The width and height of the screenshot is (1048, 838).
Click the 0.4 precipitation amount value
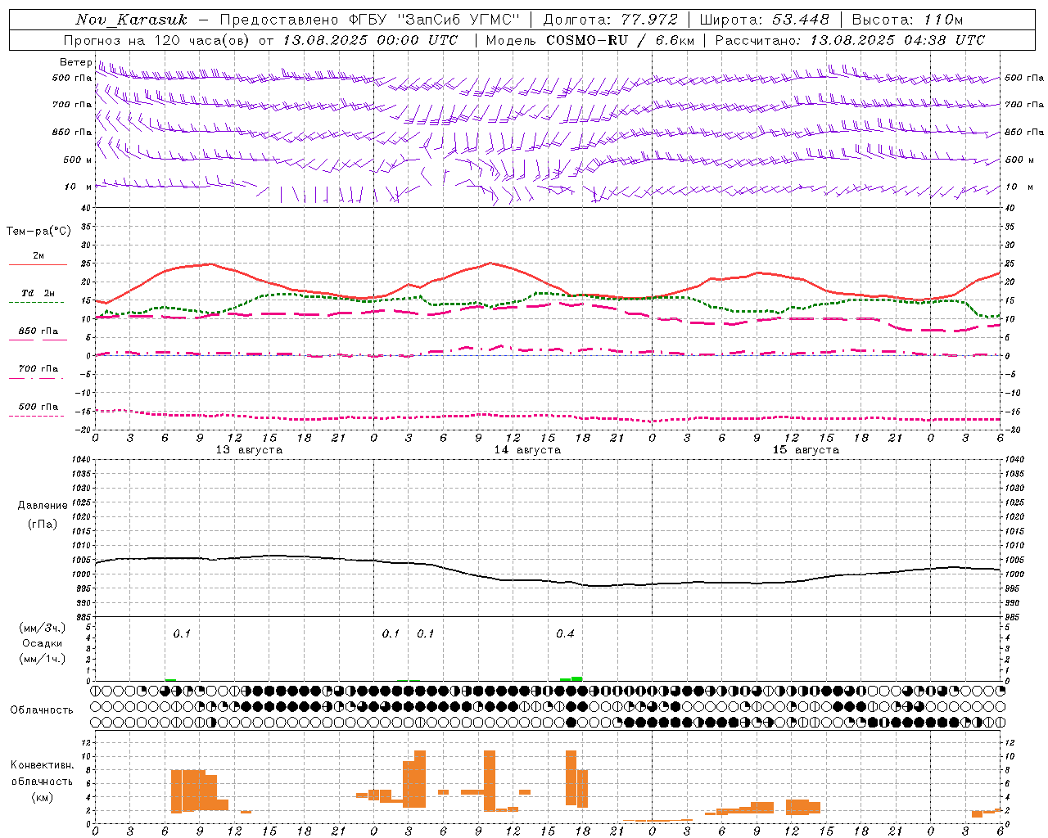(x=565, y=634)
